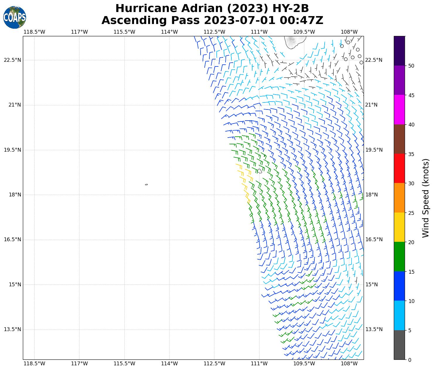Select the green 15-20 knots color band
This screenshot has width=434, height=370.
coord(399,257)
